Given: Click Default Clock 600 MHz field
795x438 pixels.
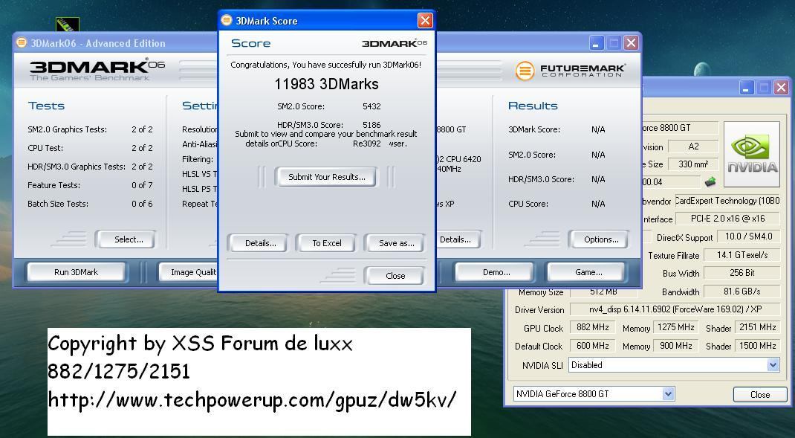Looking at the screenshot, I should [x=592, y=346].
